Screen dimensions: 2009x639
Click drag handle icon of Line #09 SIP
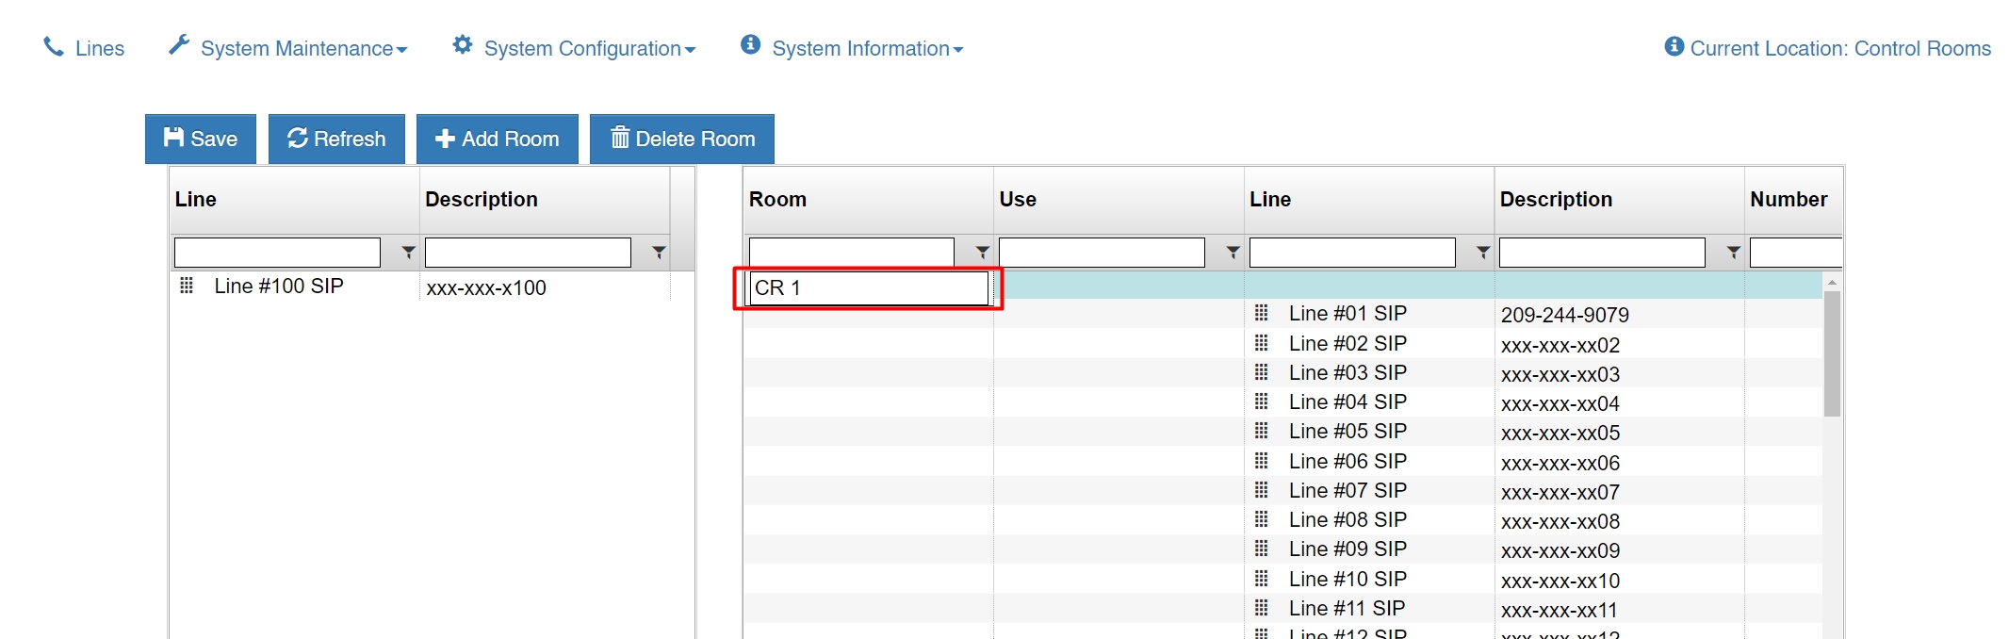(1262, 549)
